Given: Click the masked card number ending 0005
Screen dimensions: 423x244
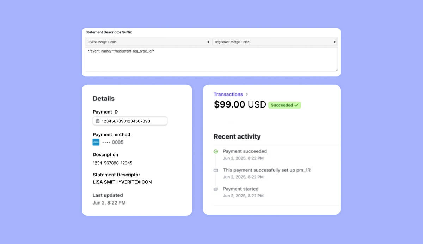Looking at the screenshot, I should click(113, 142).
